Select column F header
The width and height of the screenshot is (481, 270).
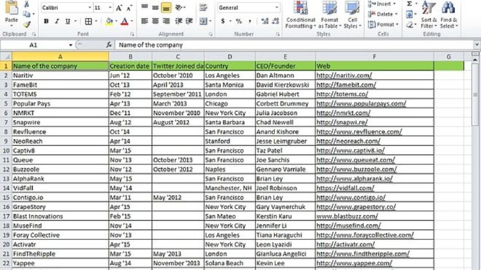(374, 57)
